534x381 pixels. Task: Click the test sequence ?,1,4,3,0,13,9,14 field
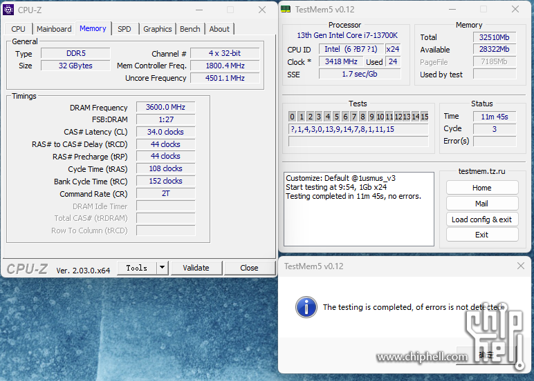(358, 129)
